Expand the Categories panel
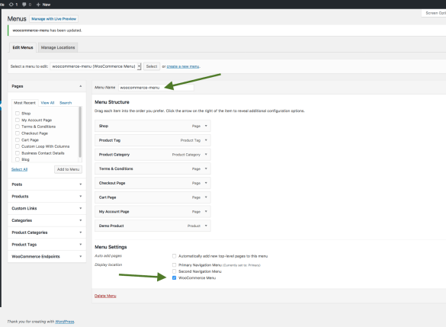The height and width of the screenshot is (327, 446). 81,220
